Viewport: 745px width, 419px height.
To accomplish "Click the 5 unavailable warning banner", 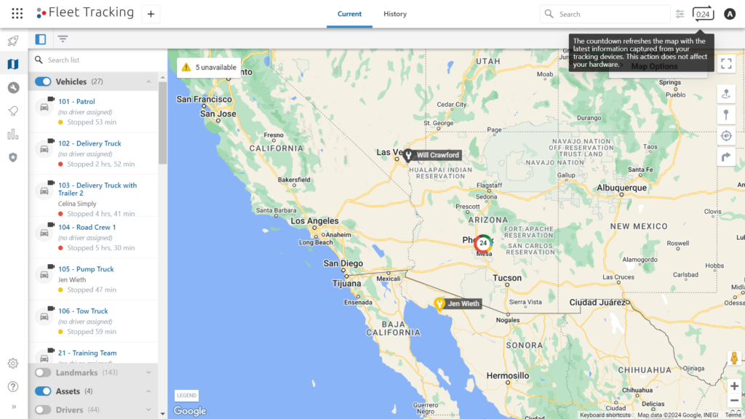I will pos(209,66).
